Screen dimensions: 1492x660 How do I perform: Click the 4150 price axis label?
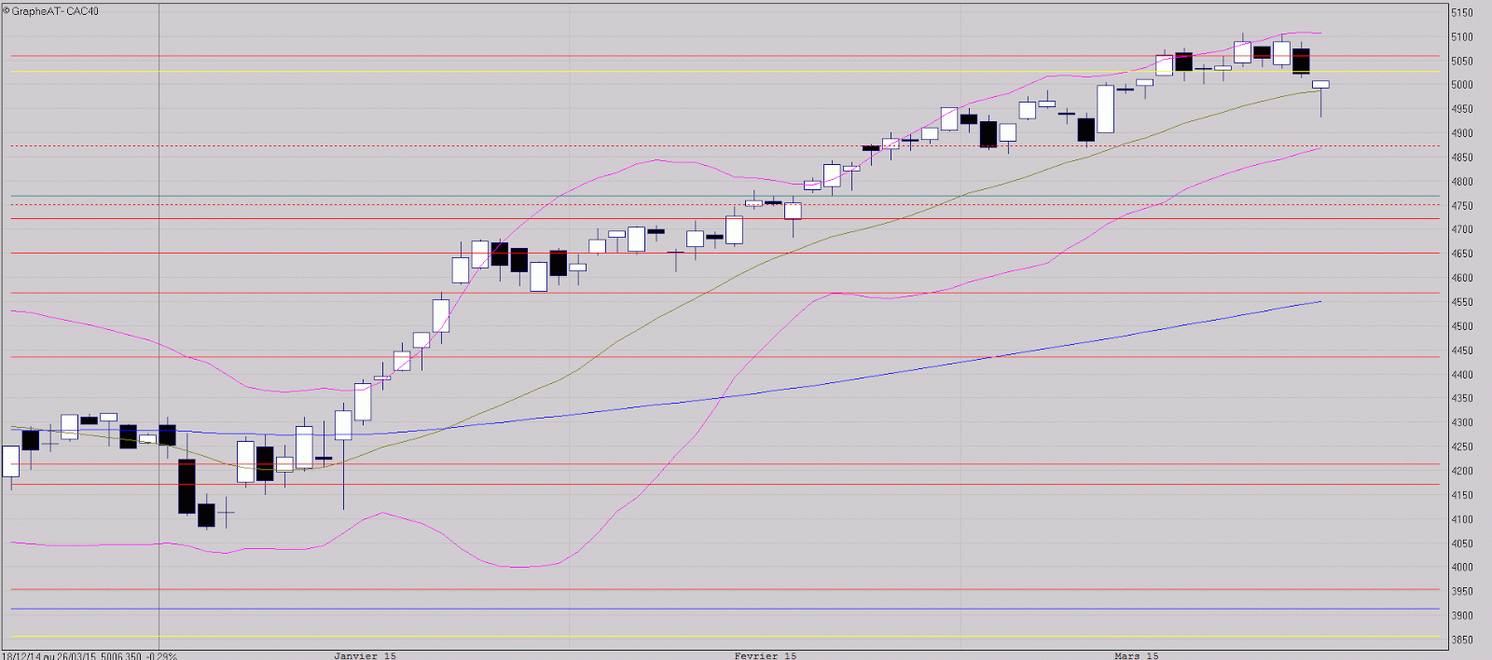pos(1461,495)
